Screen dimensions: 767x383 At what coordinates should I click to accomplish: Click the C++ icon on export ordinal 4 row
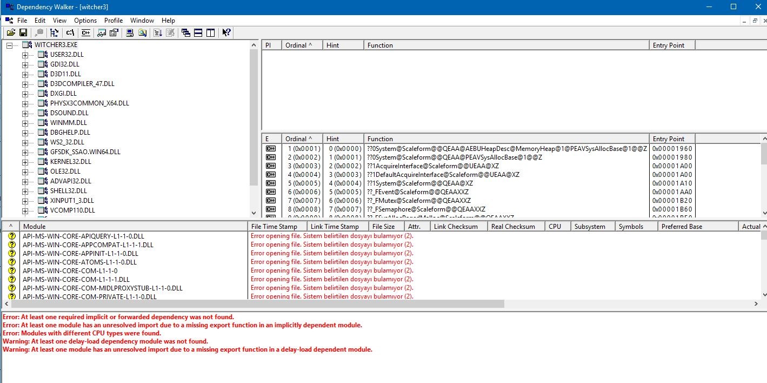point(271,175)
